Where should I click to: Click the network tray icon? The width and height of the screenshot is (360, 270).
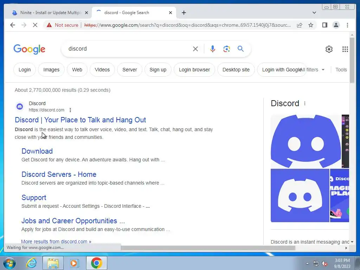[316, 264]
